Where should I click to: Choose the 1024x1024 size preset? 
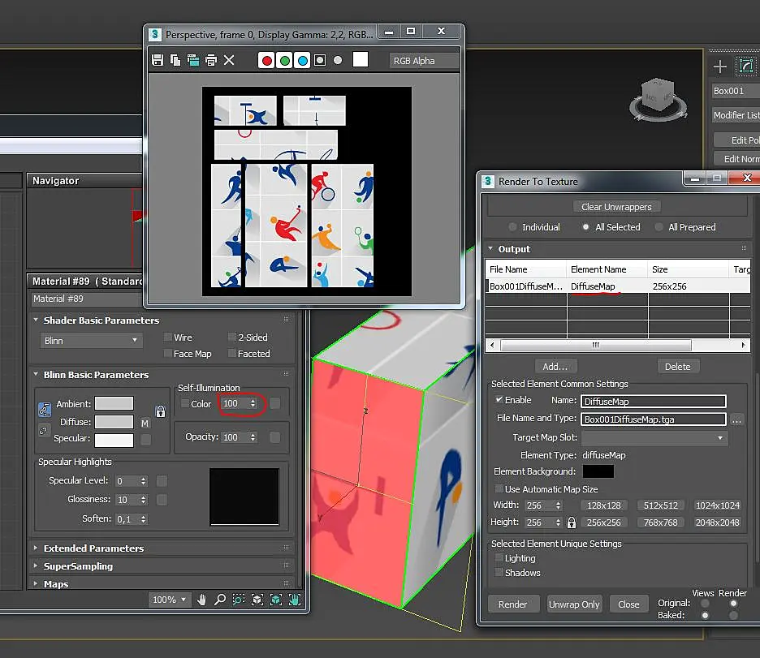click(717, 505)
